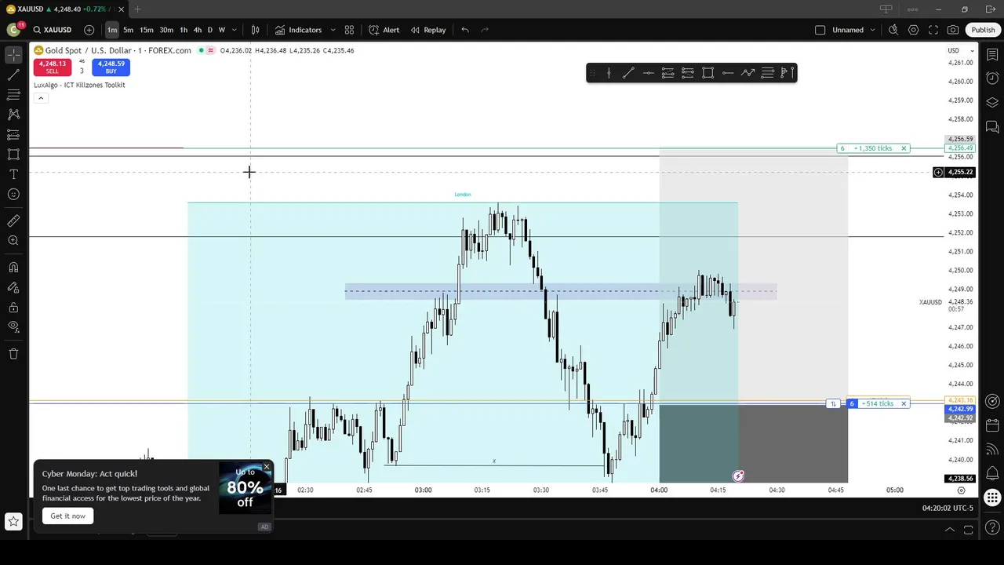The width and height of the screenshot is (1004, 565).
Task: Select the path tool in floating toolbar
Action: (x=748, y=73)
